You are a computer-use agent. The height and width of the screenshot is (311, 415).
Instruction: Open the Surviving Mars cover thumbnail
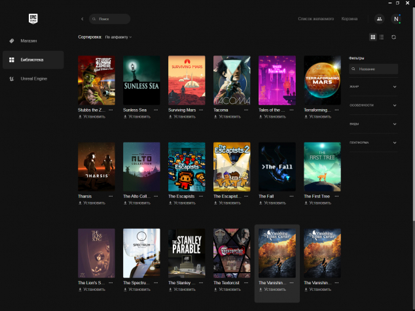(187, 80)
